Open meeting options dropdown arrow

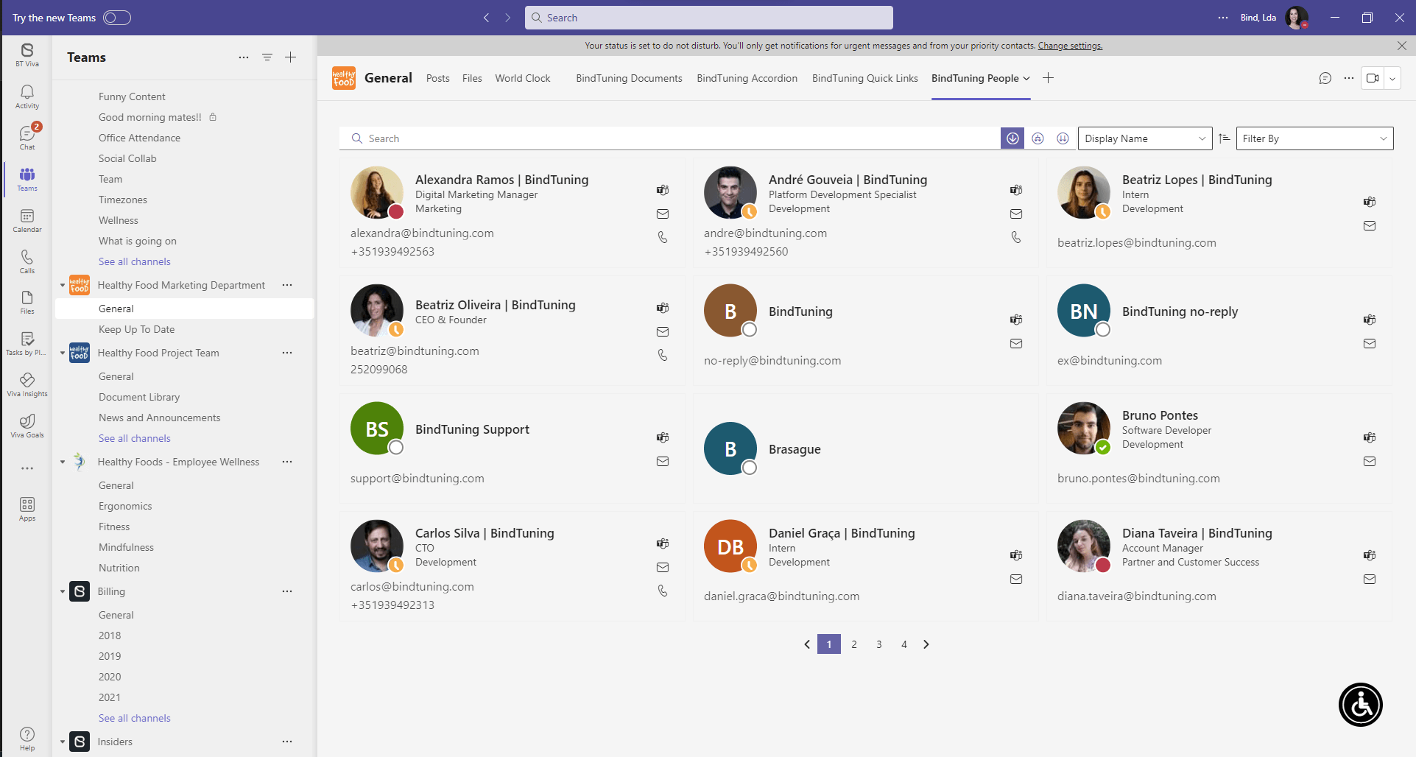coord(1392,78)
